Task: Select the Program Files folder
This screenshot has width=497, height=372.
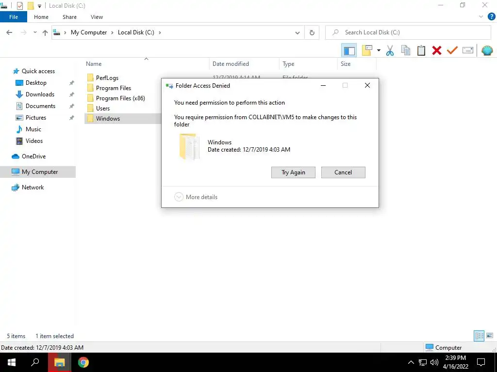Action: pos(113,88)
